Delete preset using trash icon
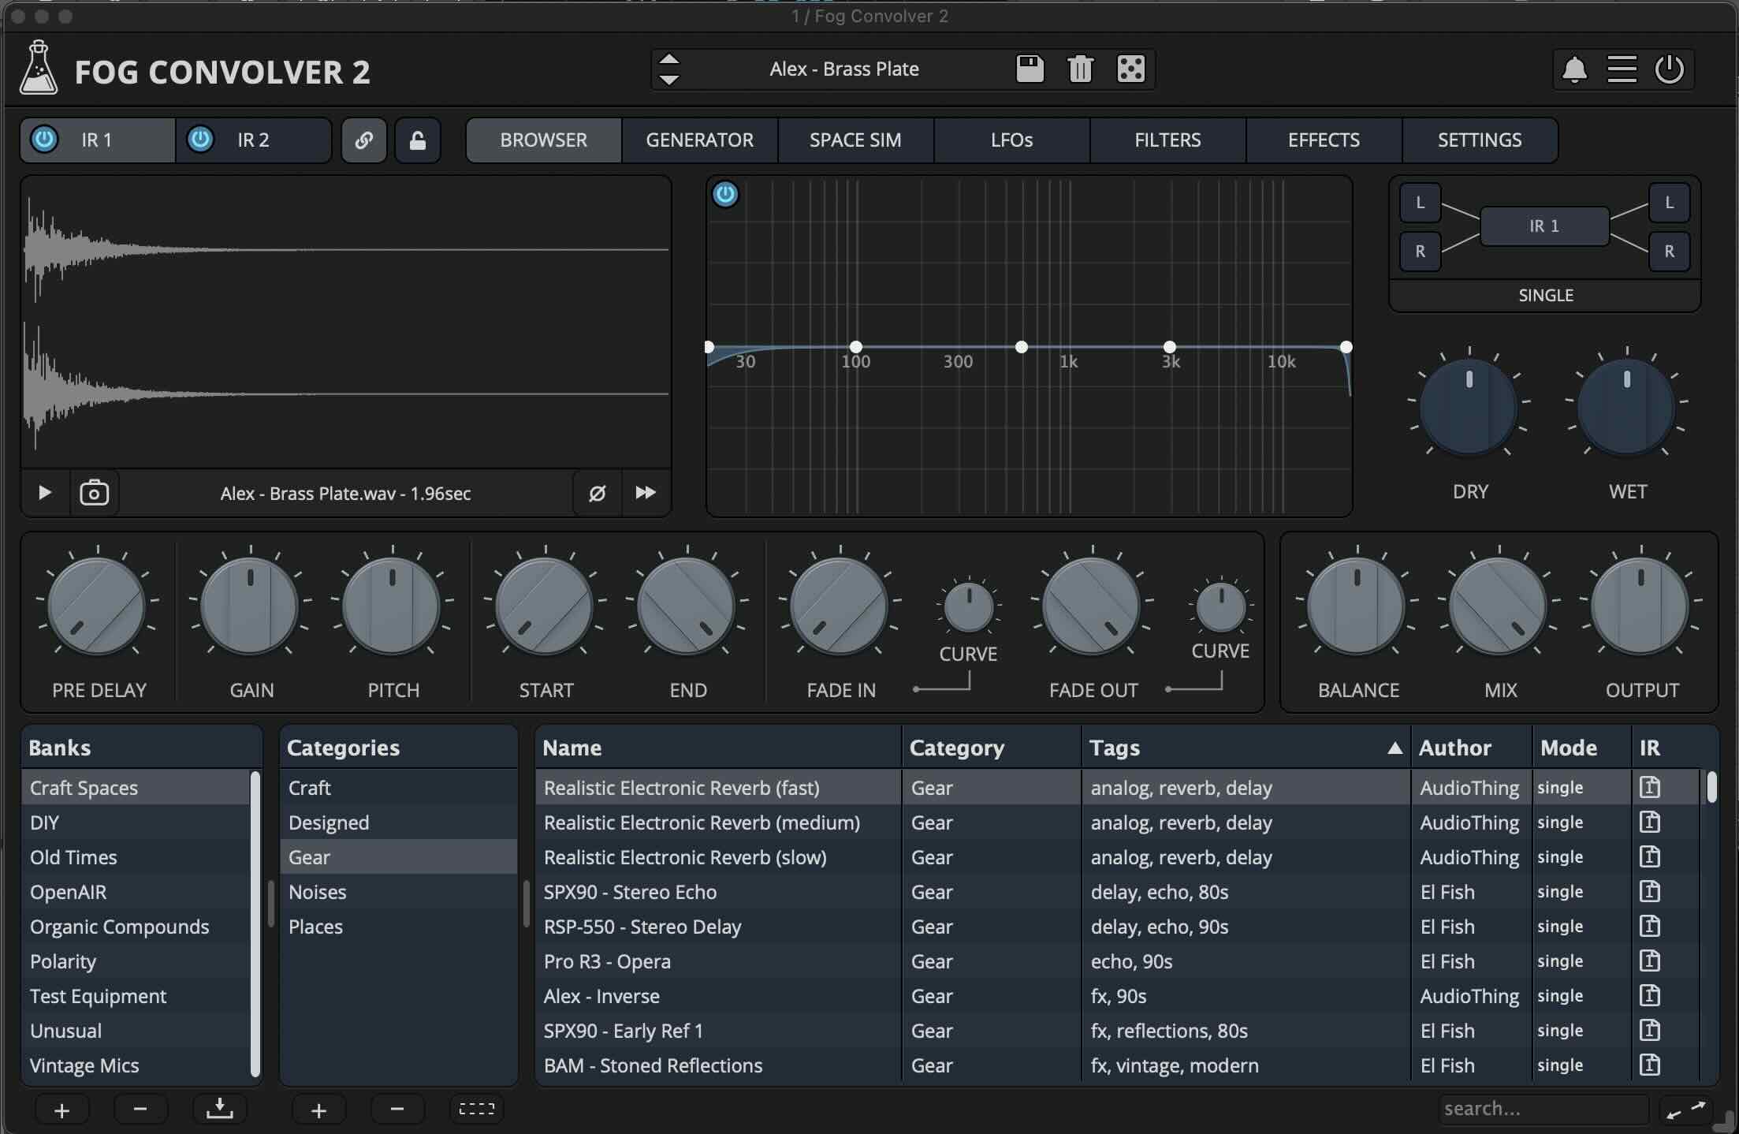The image size is (1739, 1134). [1080, 69]
